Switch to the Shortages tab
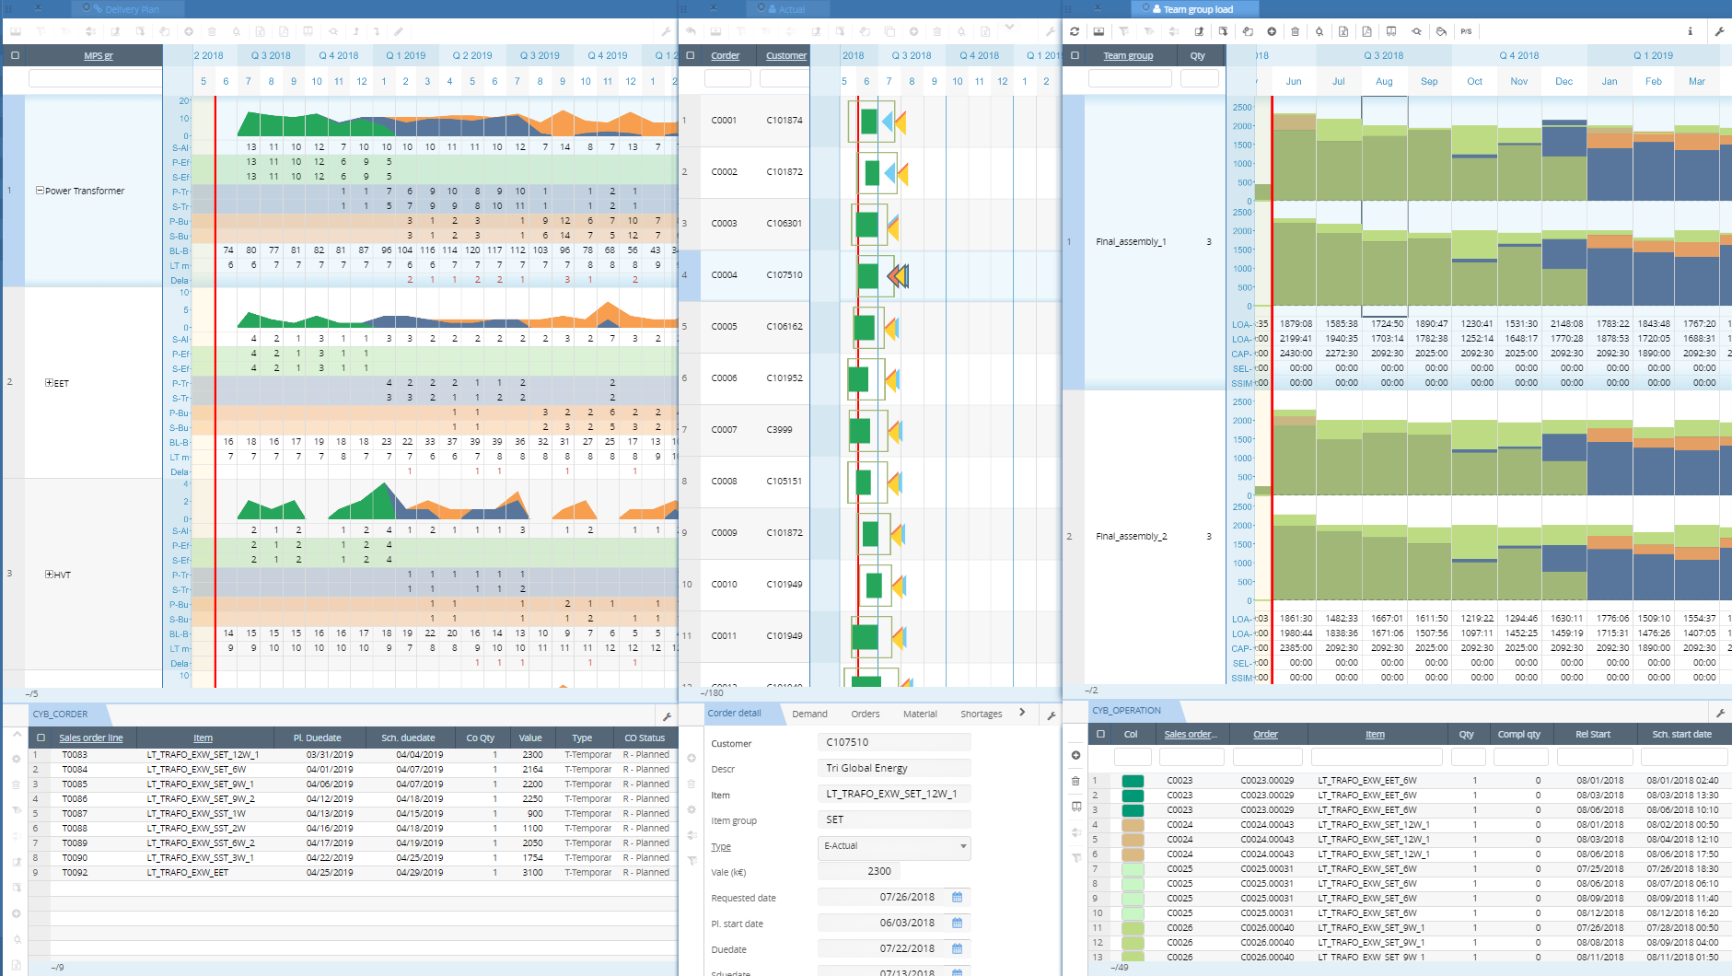The height and width of the screenshot is (976, 1732). coord(981,714)
